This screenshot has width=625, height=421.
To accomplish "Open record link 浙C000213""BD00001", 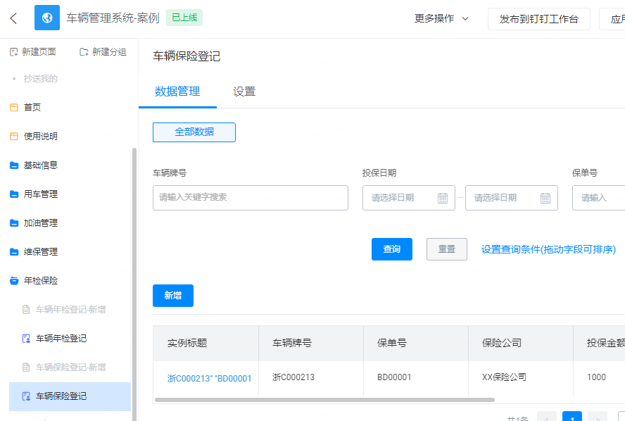I will [x=209, y=378].
